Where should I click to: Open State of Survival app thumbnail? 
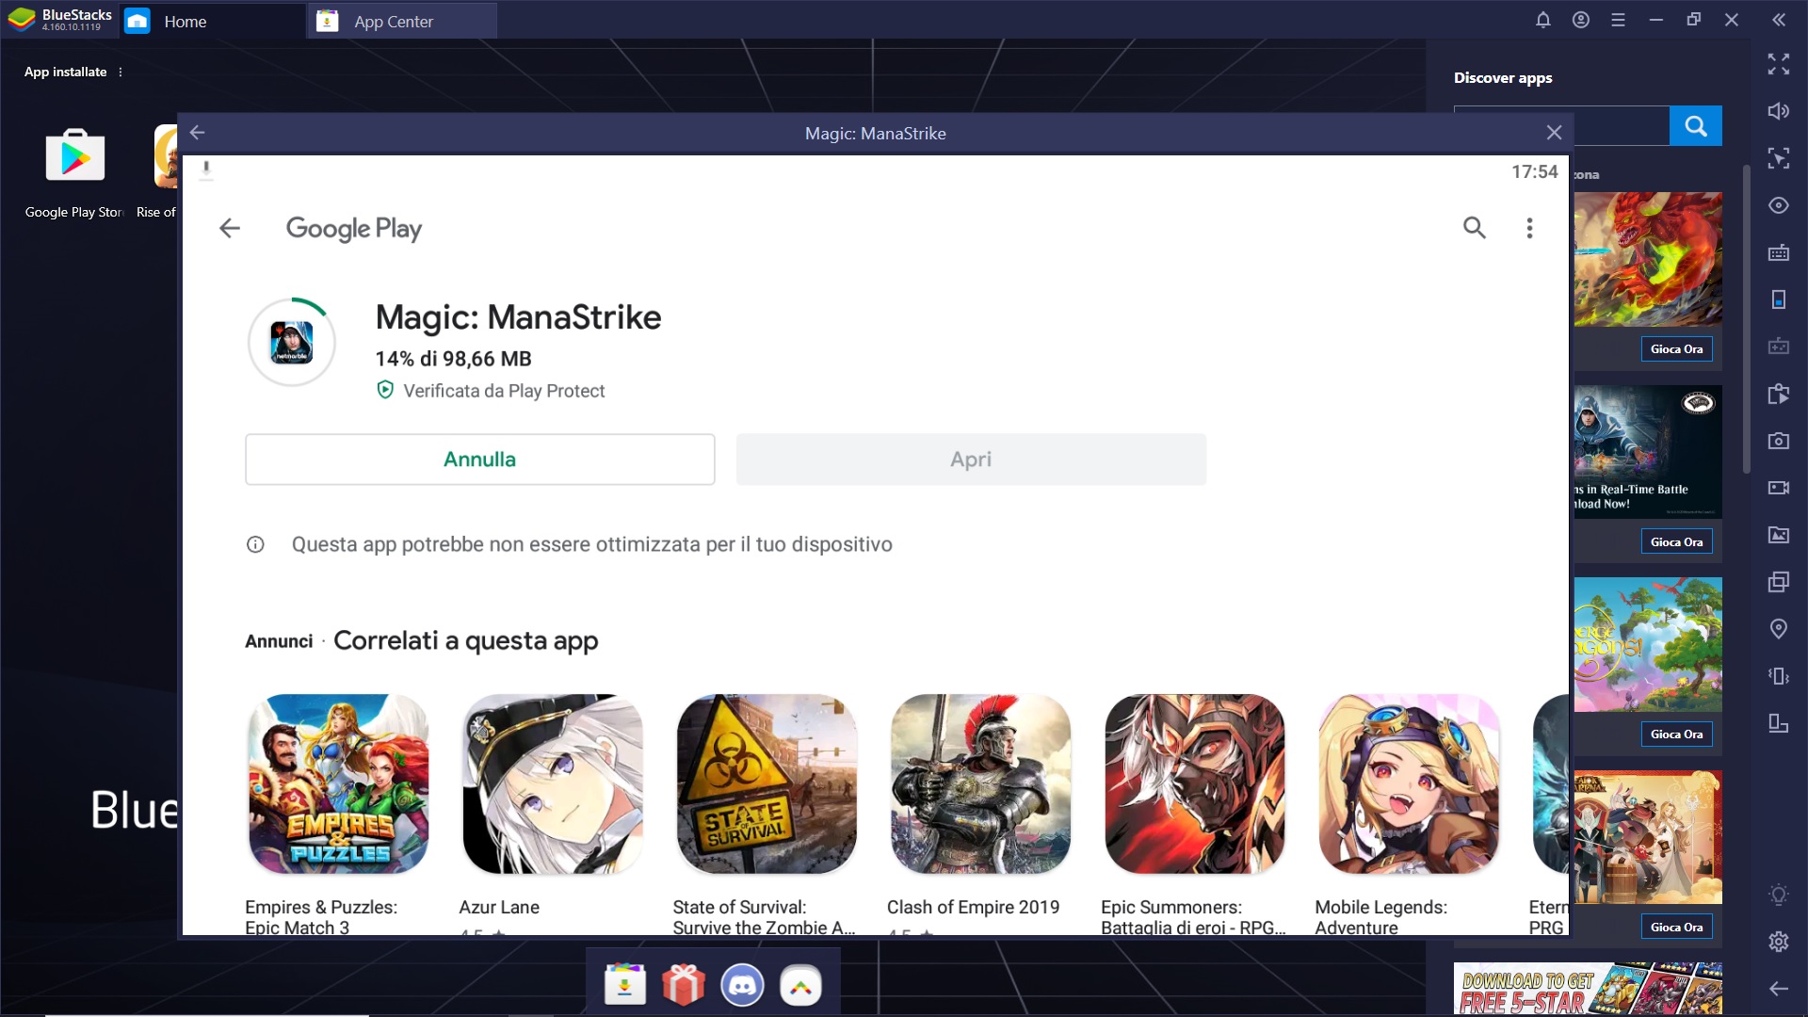pyautogui.click(x=767, y=784)
